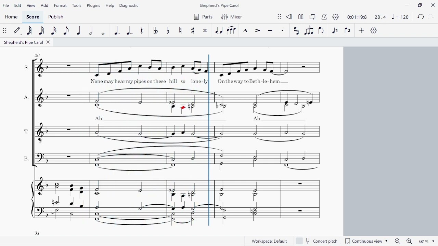Screen dimensions: 438x246
Task: Toggle loop playback
Action: tap(312, 17)
